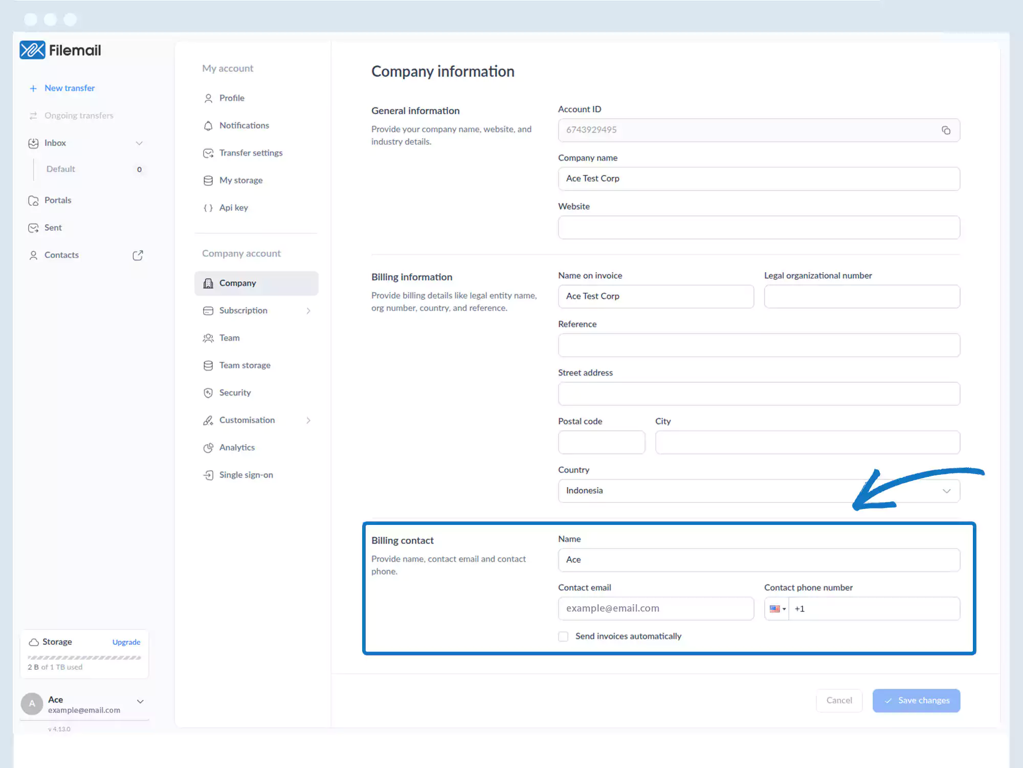1023x768 pixels.
Task: Copy the Account ID using copy icon
Action: click(x=946, y=130)
